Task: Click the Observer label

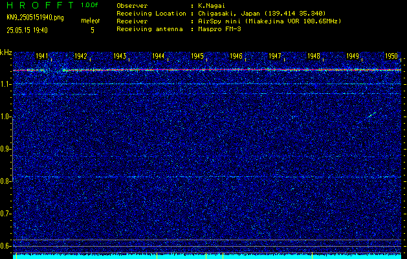Action: click(132, 6)
